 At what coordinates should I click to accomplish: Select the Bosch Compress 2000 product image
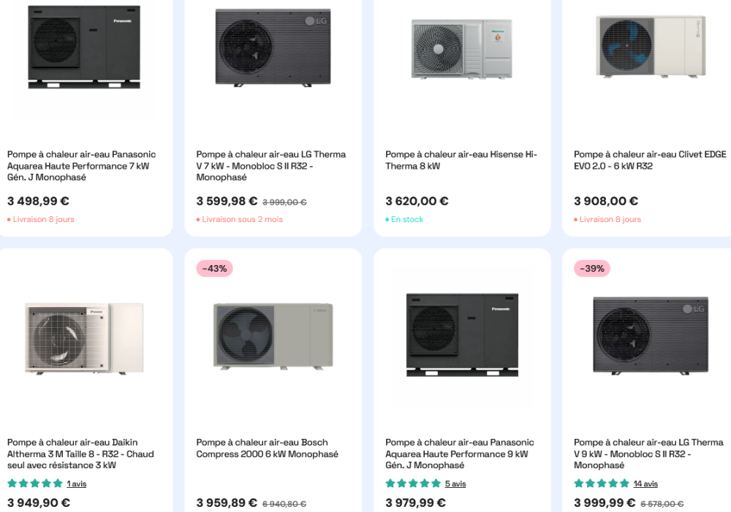point(273,337)
